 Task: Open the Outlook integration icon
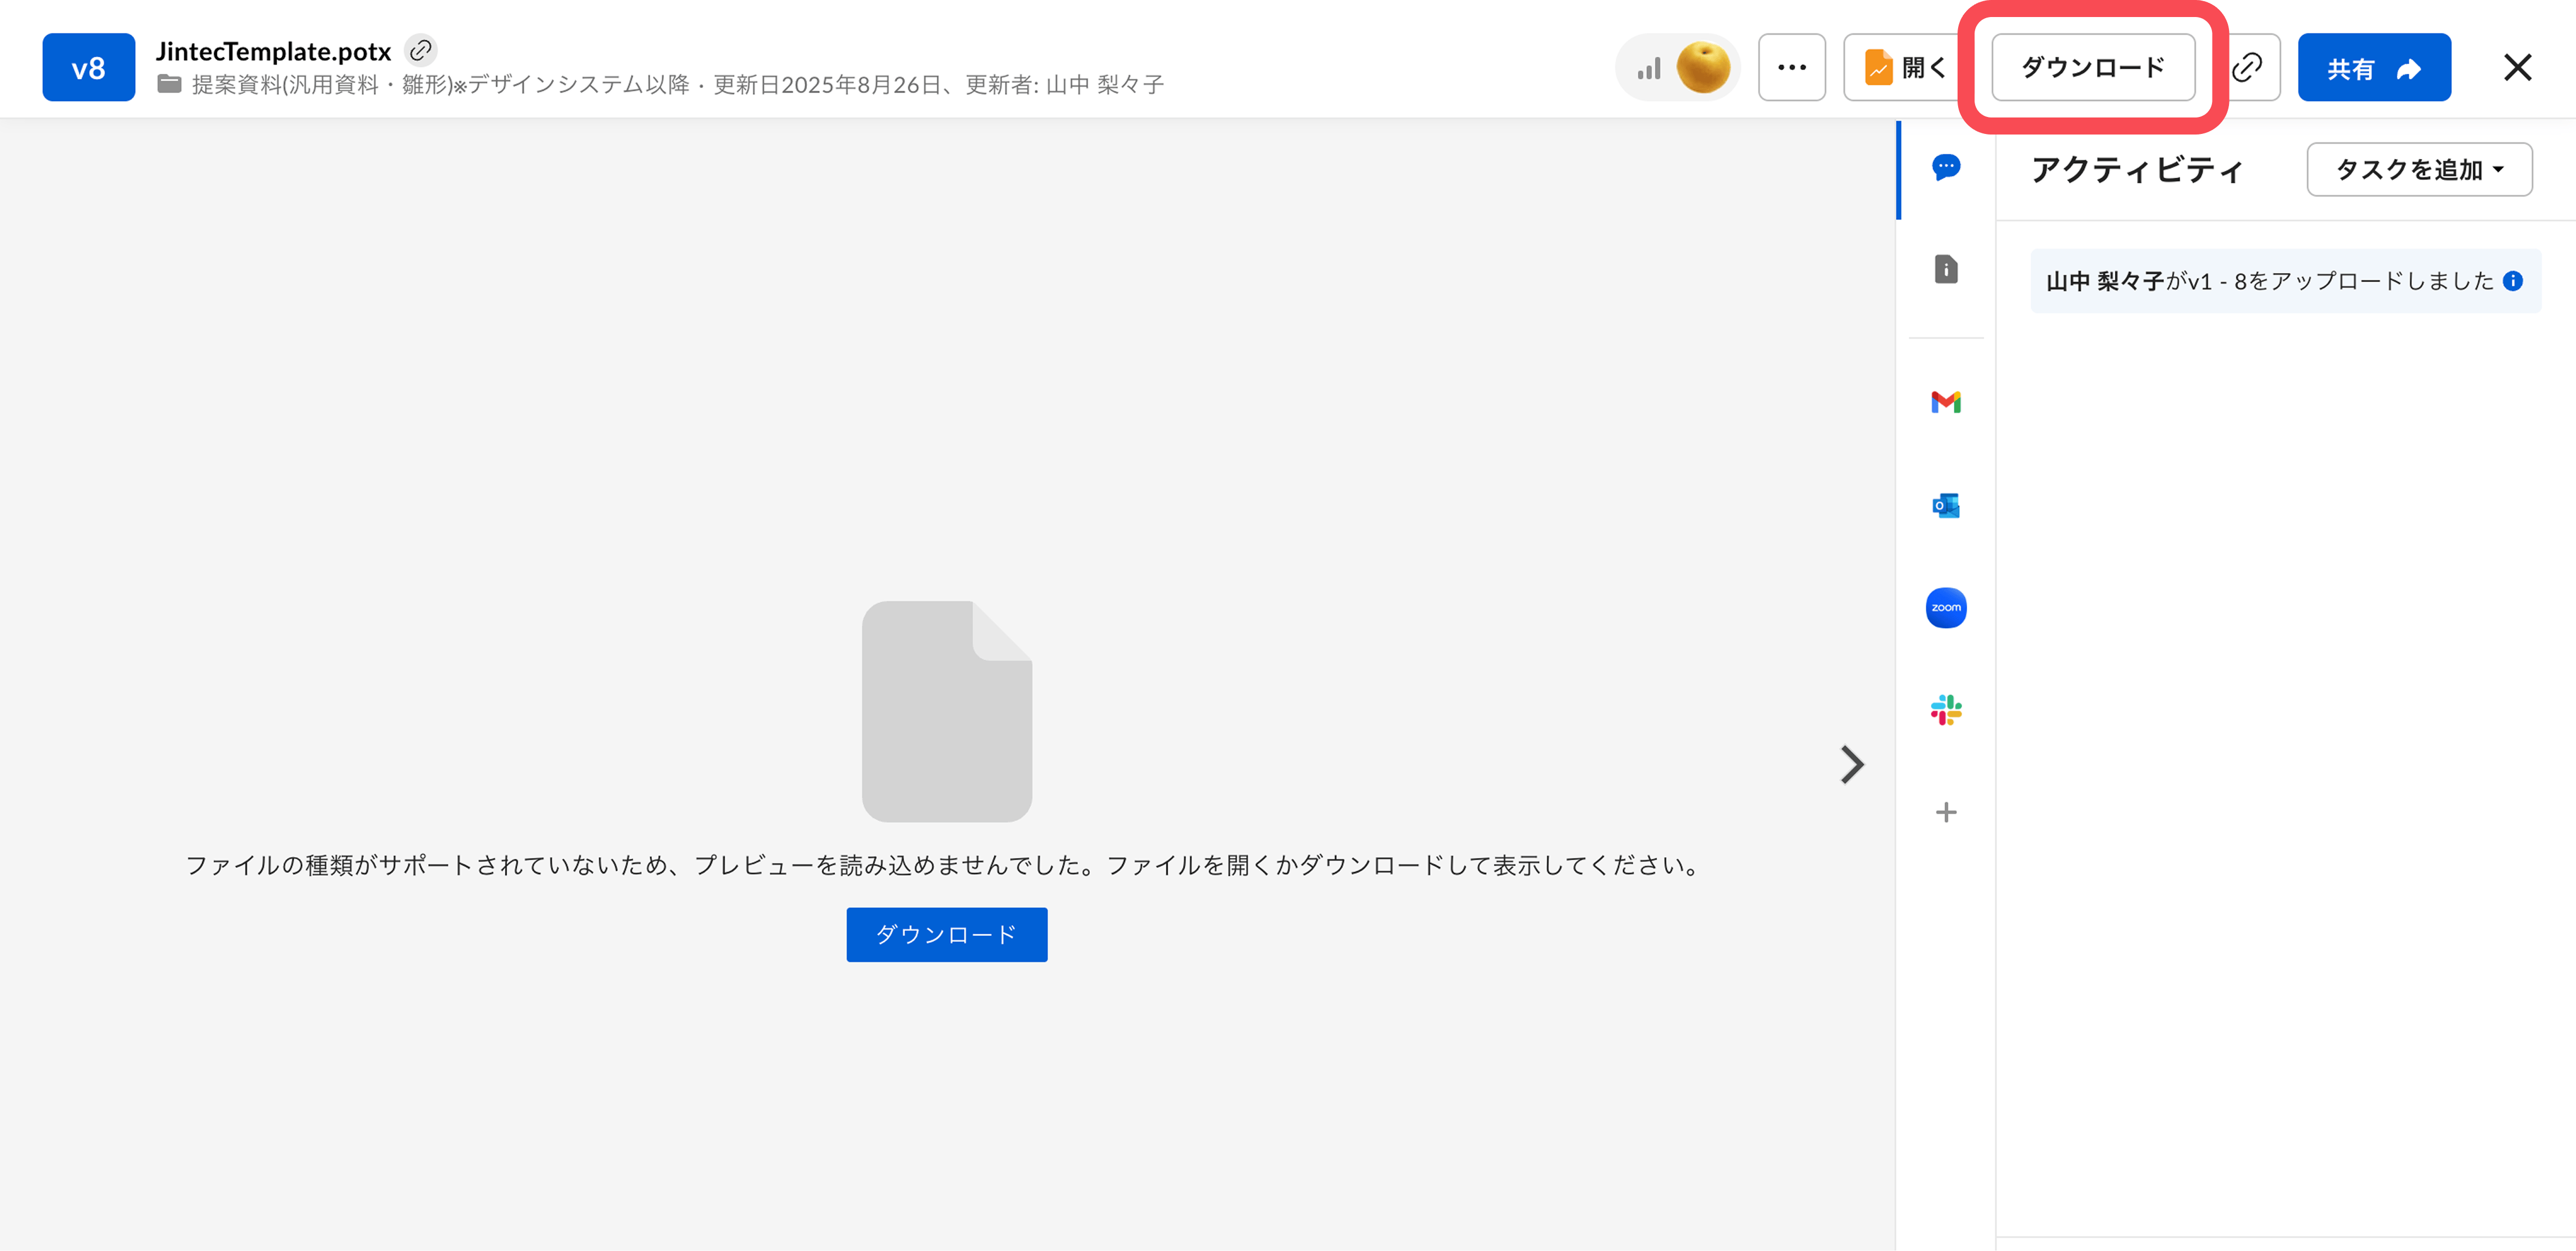tap(1945, 506)
